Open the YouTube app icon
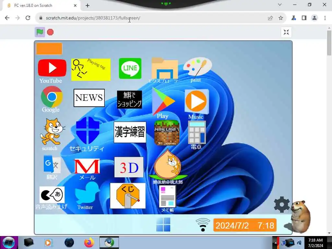This screenshot has height=249, width=332. coord(52,68)
